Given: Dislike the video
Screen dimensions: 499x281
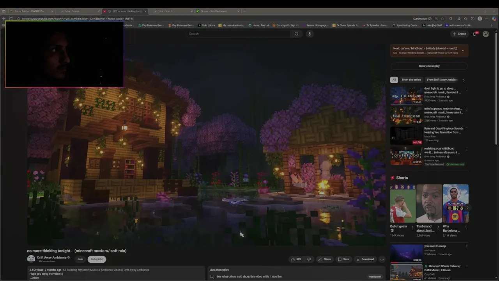Looking at the screenshot, I should [309, 259].
